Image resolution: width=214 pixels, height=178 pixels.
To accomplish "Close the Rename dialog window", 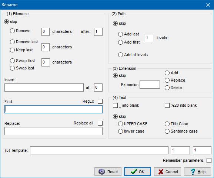I will click(x=208, y=5).
